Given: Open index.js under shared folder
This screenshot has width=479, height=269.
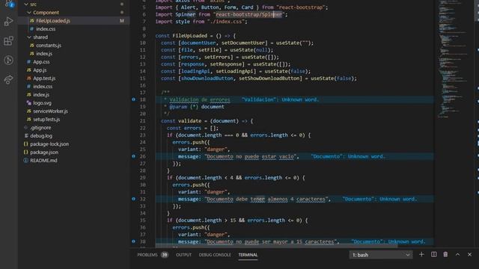Looking at the screenshot, I should (44, 54).
